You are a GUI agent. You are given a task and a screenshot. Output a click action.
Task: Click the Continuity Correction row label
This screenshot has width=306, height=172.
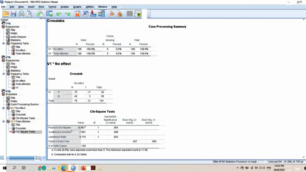point(60,132)
